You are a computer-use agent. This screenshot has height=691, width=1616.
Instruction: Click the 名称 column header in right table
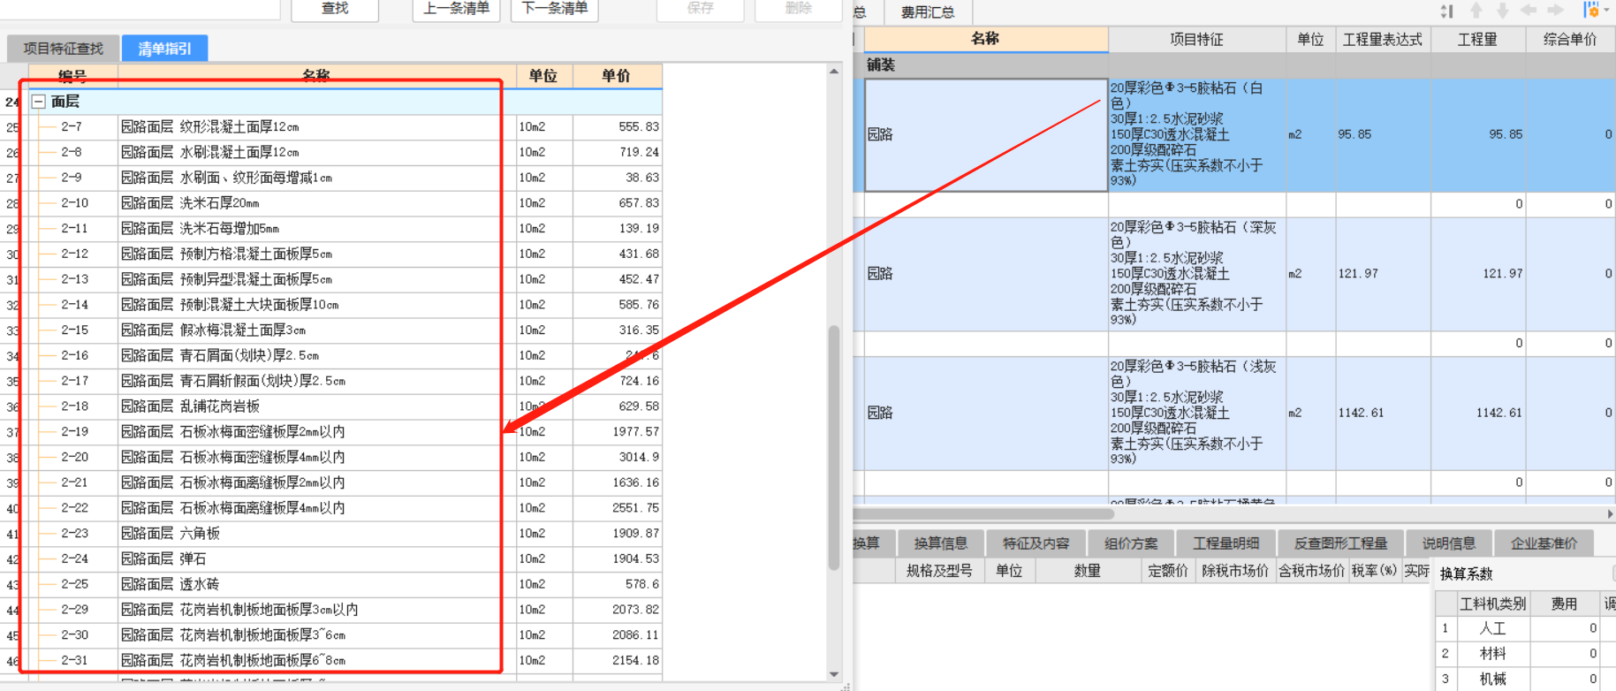coord(985,39)
